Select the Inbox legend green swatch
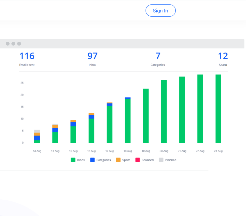The image size is (246, 216). tap(73, 160)
